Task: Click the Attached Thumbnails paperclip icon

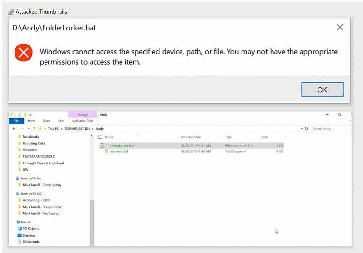Action: (x=11, y=12)
